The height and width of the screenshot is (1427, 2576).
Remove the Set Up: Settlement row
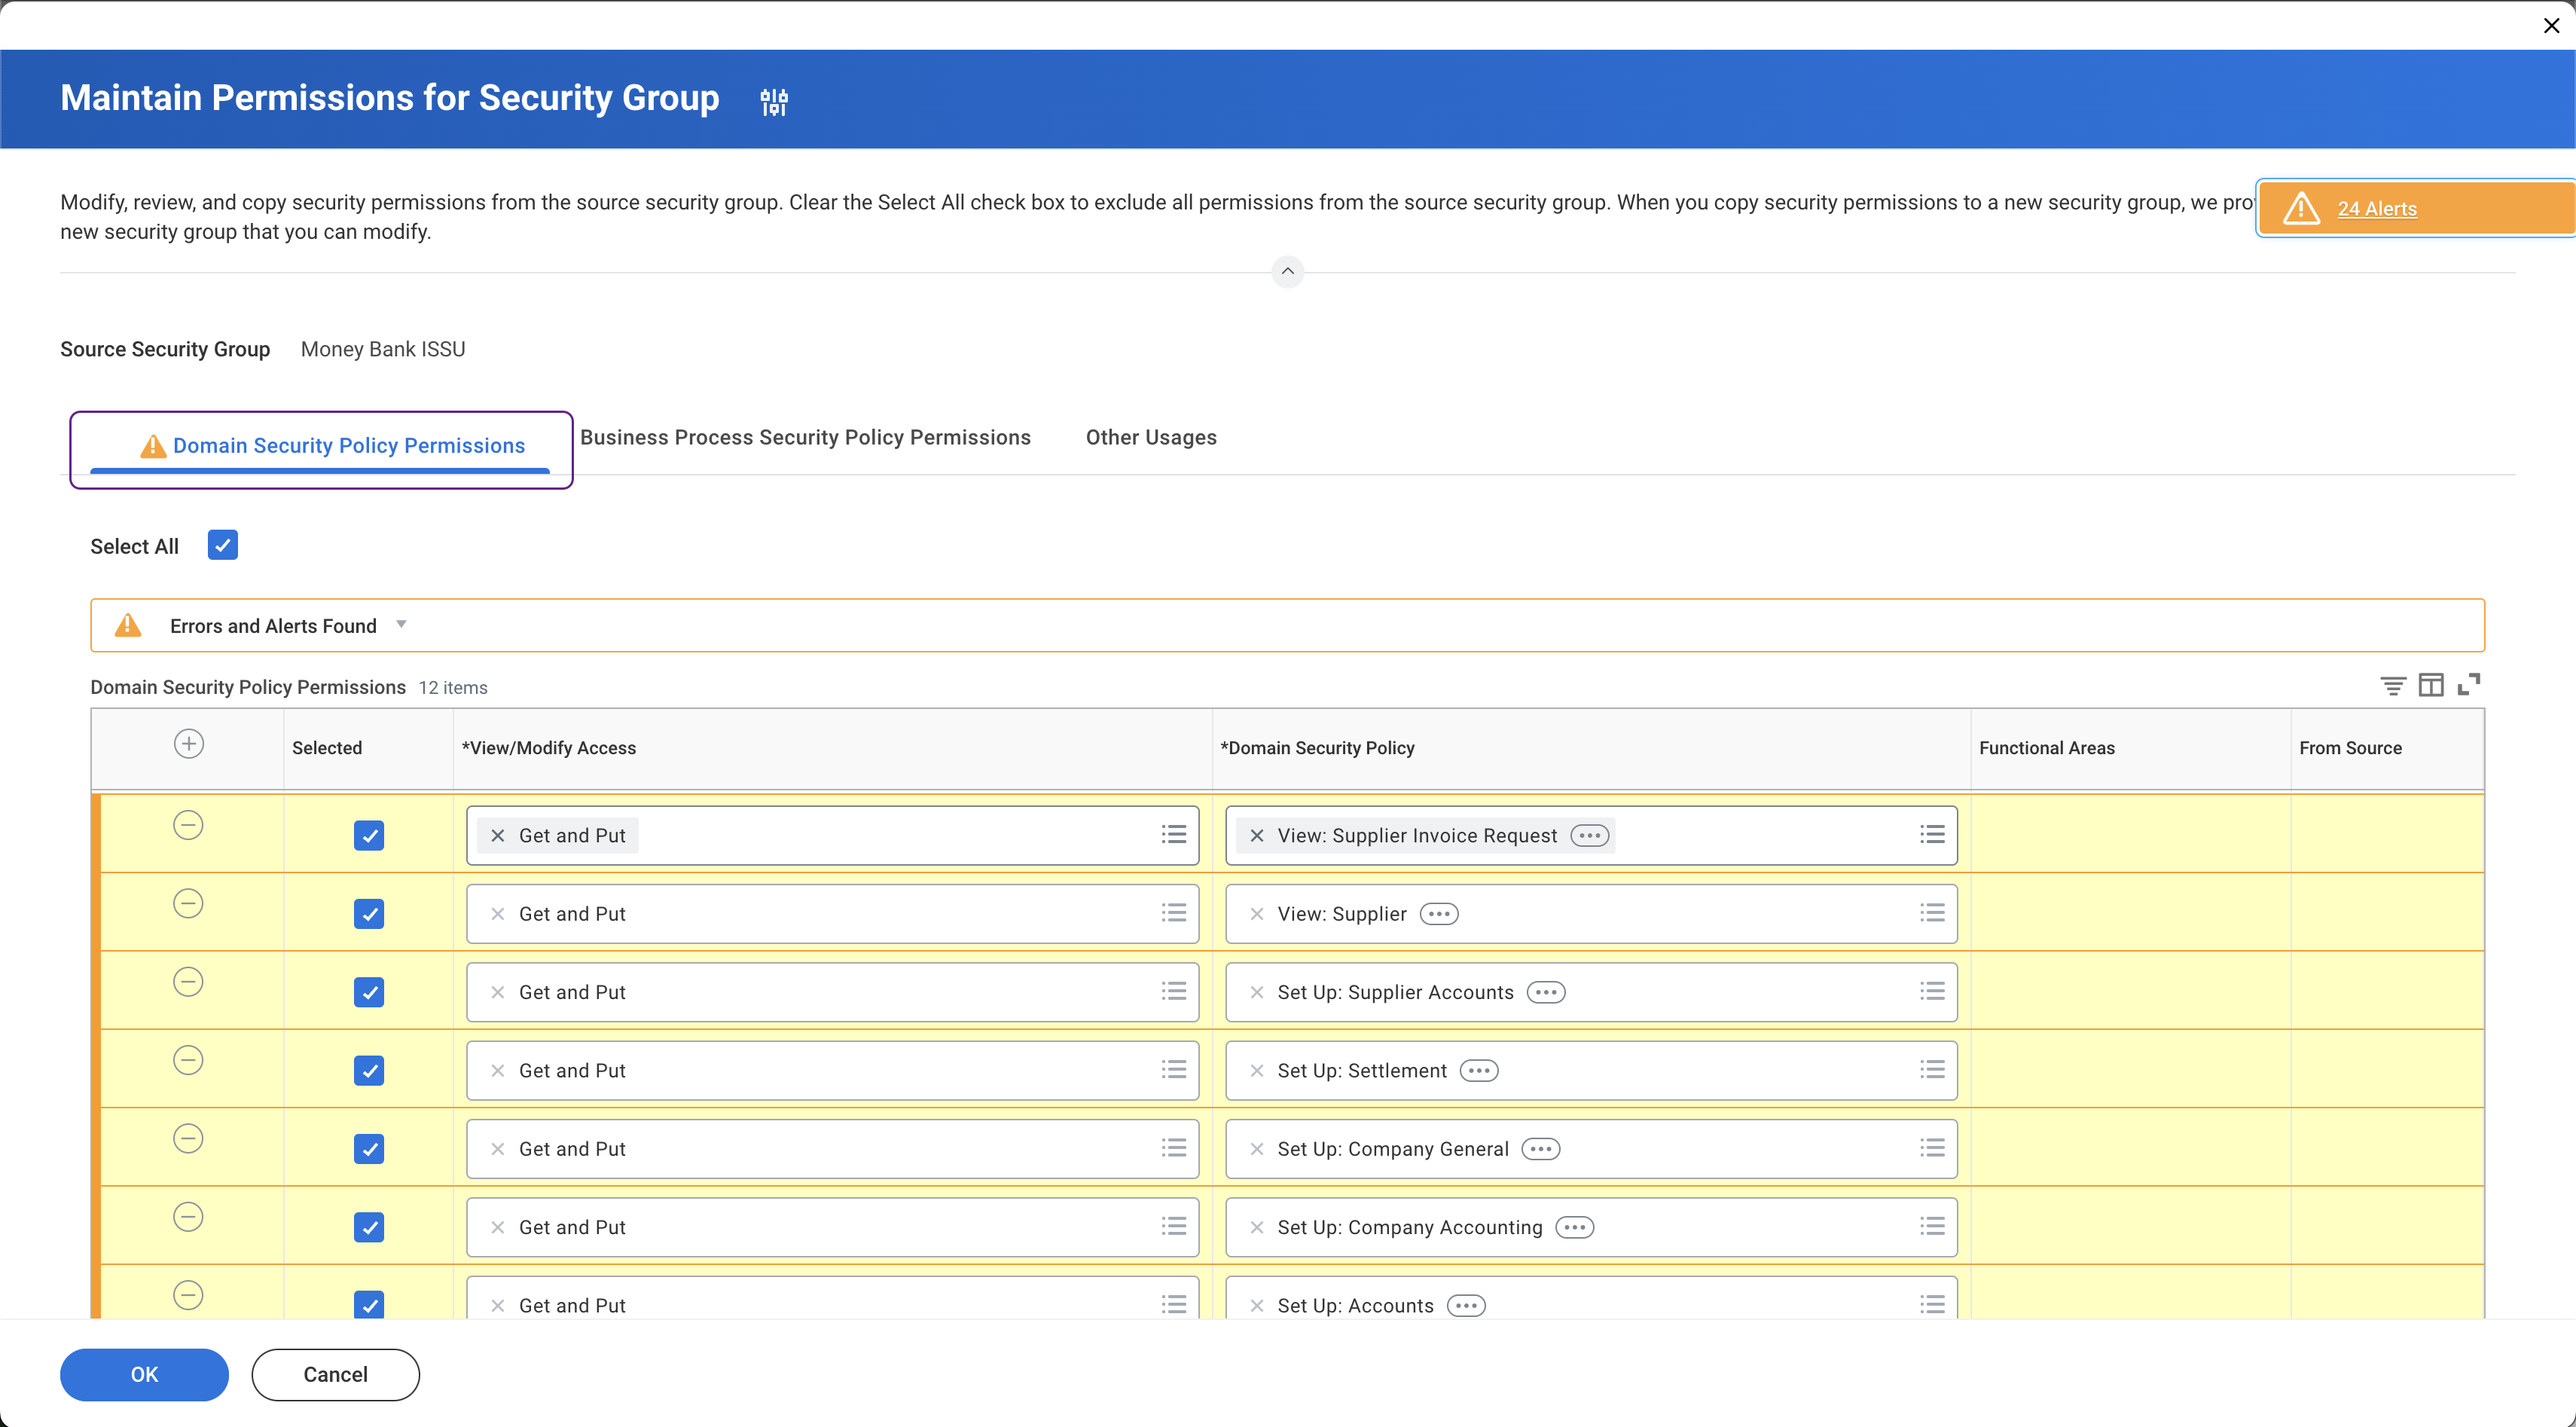point(188,1060)
